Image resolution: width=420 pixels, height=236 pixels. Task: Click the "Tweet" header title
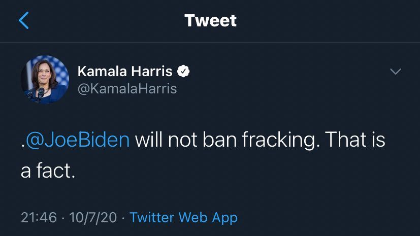pos(210,21)
